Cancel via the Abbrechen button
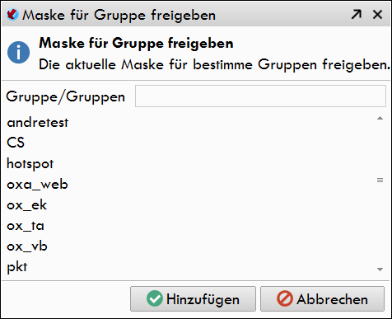The width and height of the screenshot is (392, 319). [x=322, y=298]
